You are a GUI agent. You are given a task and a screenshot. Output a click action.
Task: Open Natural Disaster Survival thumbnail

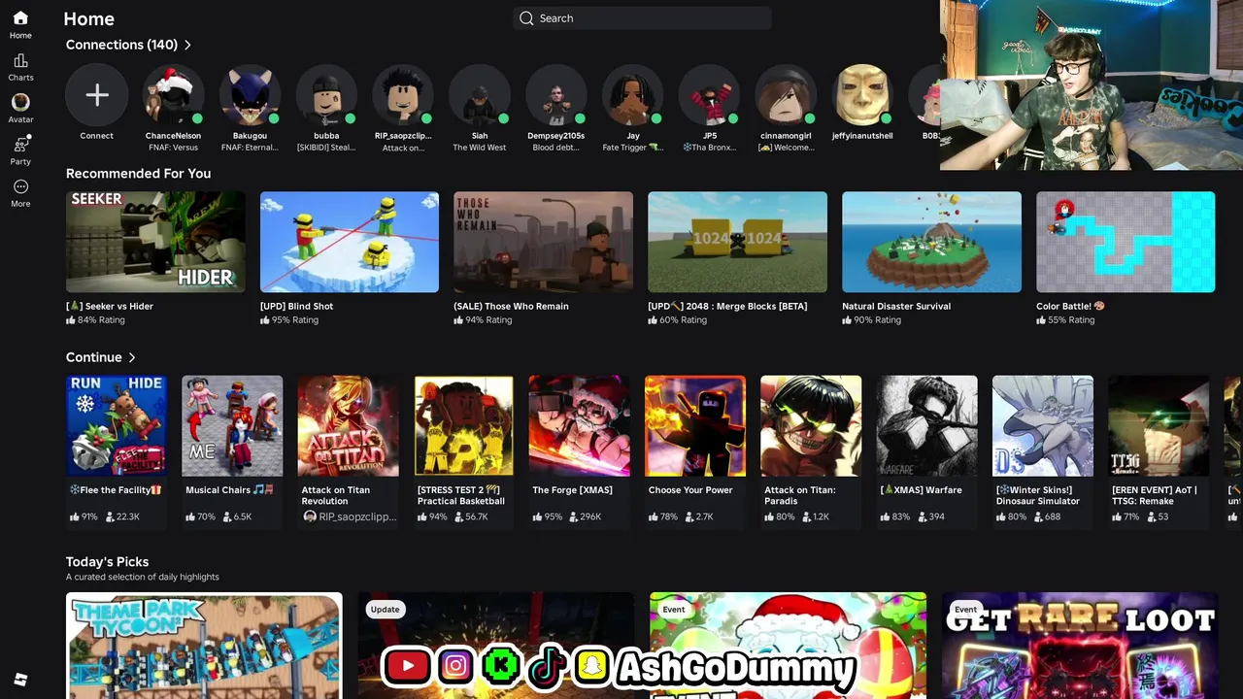click(x=931, y=242)
